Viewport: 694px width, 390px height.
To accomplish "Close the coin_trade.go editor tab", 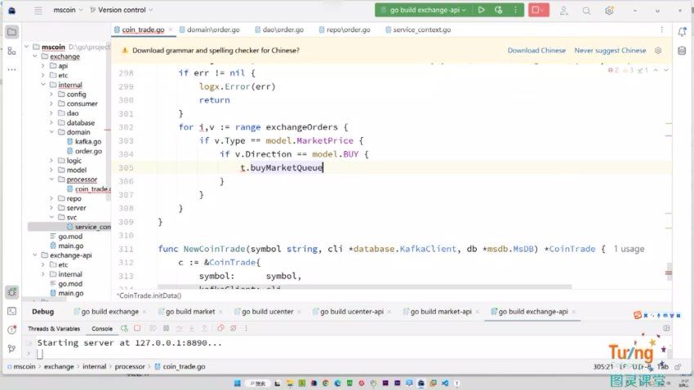I will (172, 29).
